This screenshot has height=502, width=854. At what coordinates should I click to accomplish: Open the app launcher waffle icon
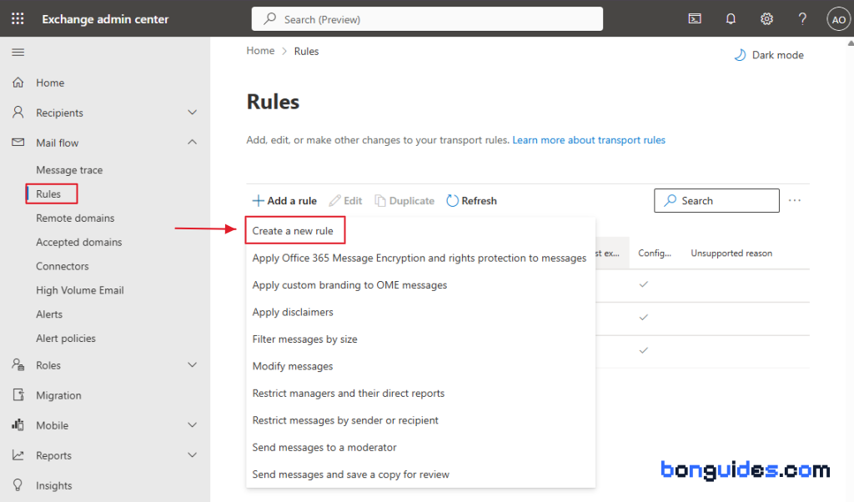pos(18,18)
